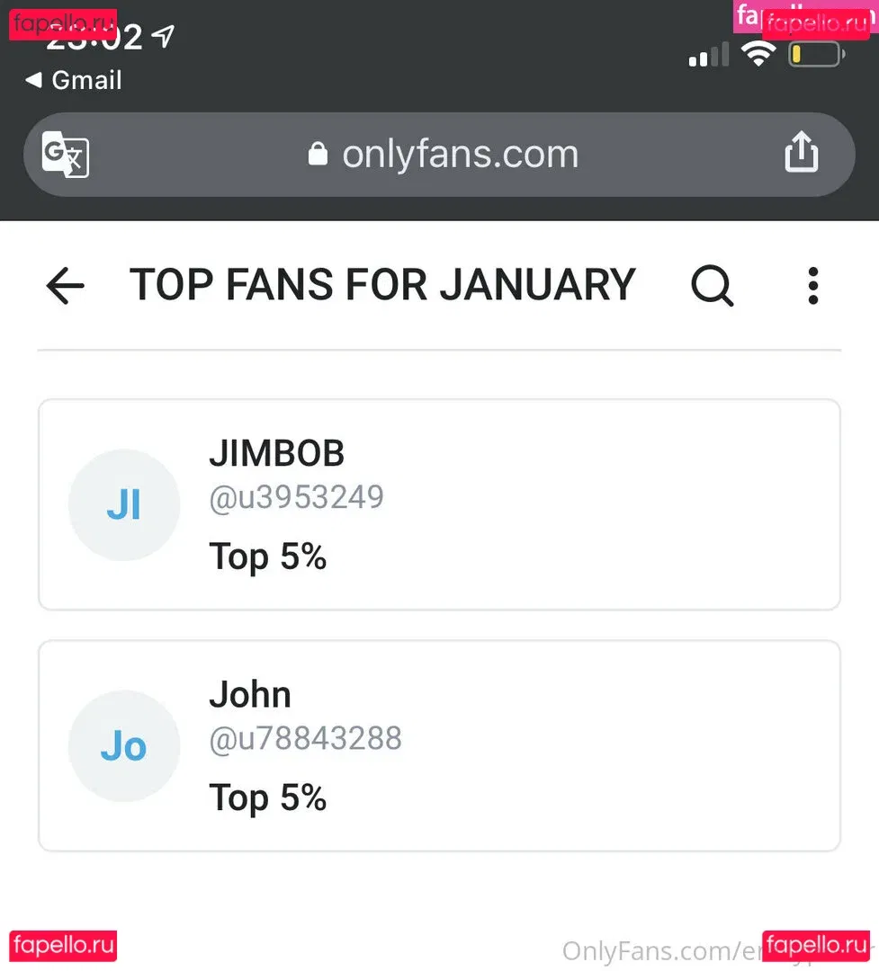
Task: Tap the Google Translate icon
Action: (66, 155)
